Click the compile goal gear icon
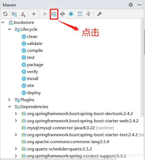This screenshot has width=145, height=160. click(x=24, y=51)
